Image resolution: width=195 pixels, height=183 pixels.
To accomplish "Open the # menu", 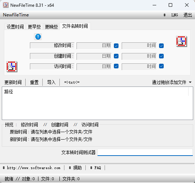I will 164,15.
